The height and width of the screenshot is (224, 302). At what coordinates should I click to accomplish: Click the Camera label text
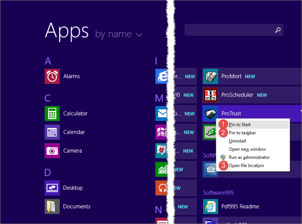pos(73,151)
